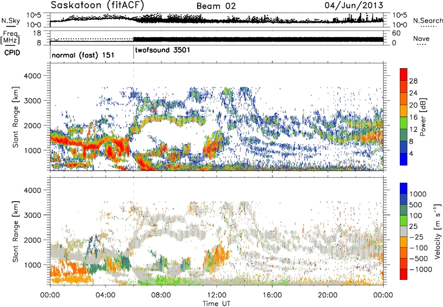The height and width of the screenshot is (307, 443).
Task: Click the 60 tick on Nave axis
Action: [x=396, y=33]
